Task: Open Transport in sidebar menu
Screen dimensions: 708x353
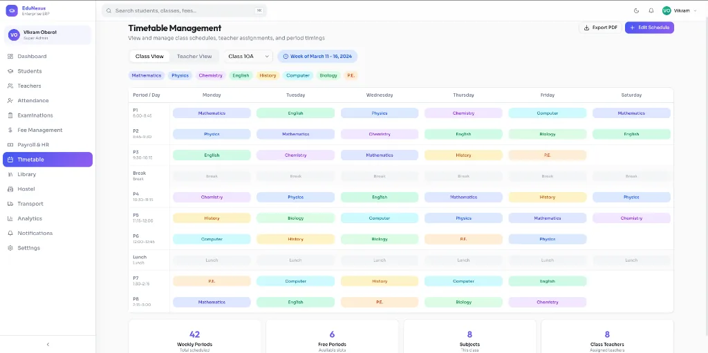Action: 48,204
